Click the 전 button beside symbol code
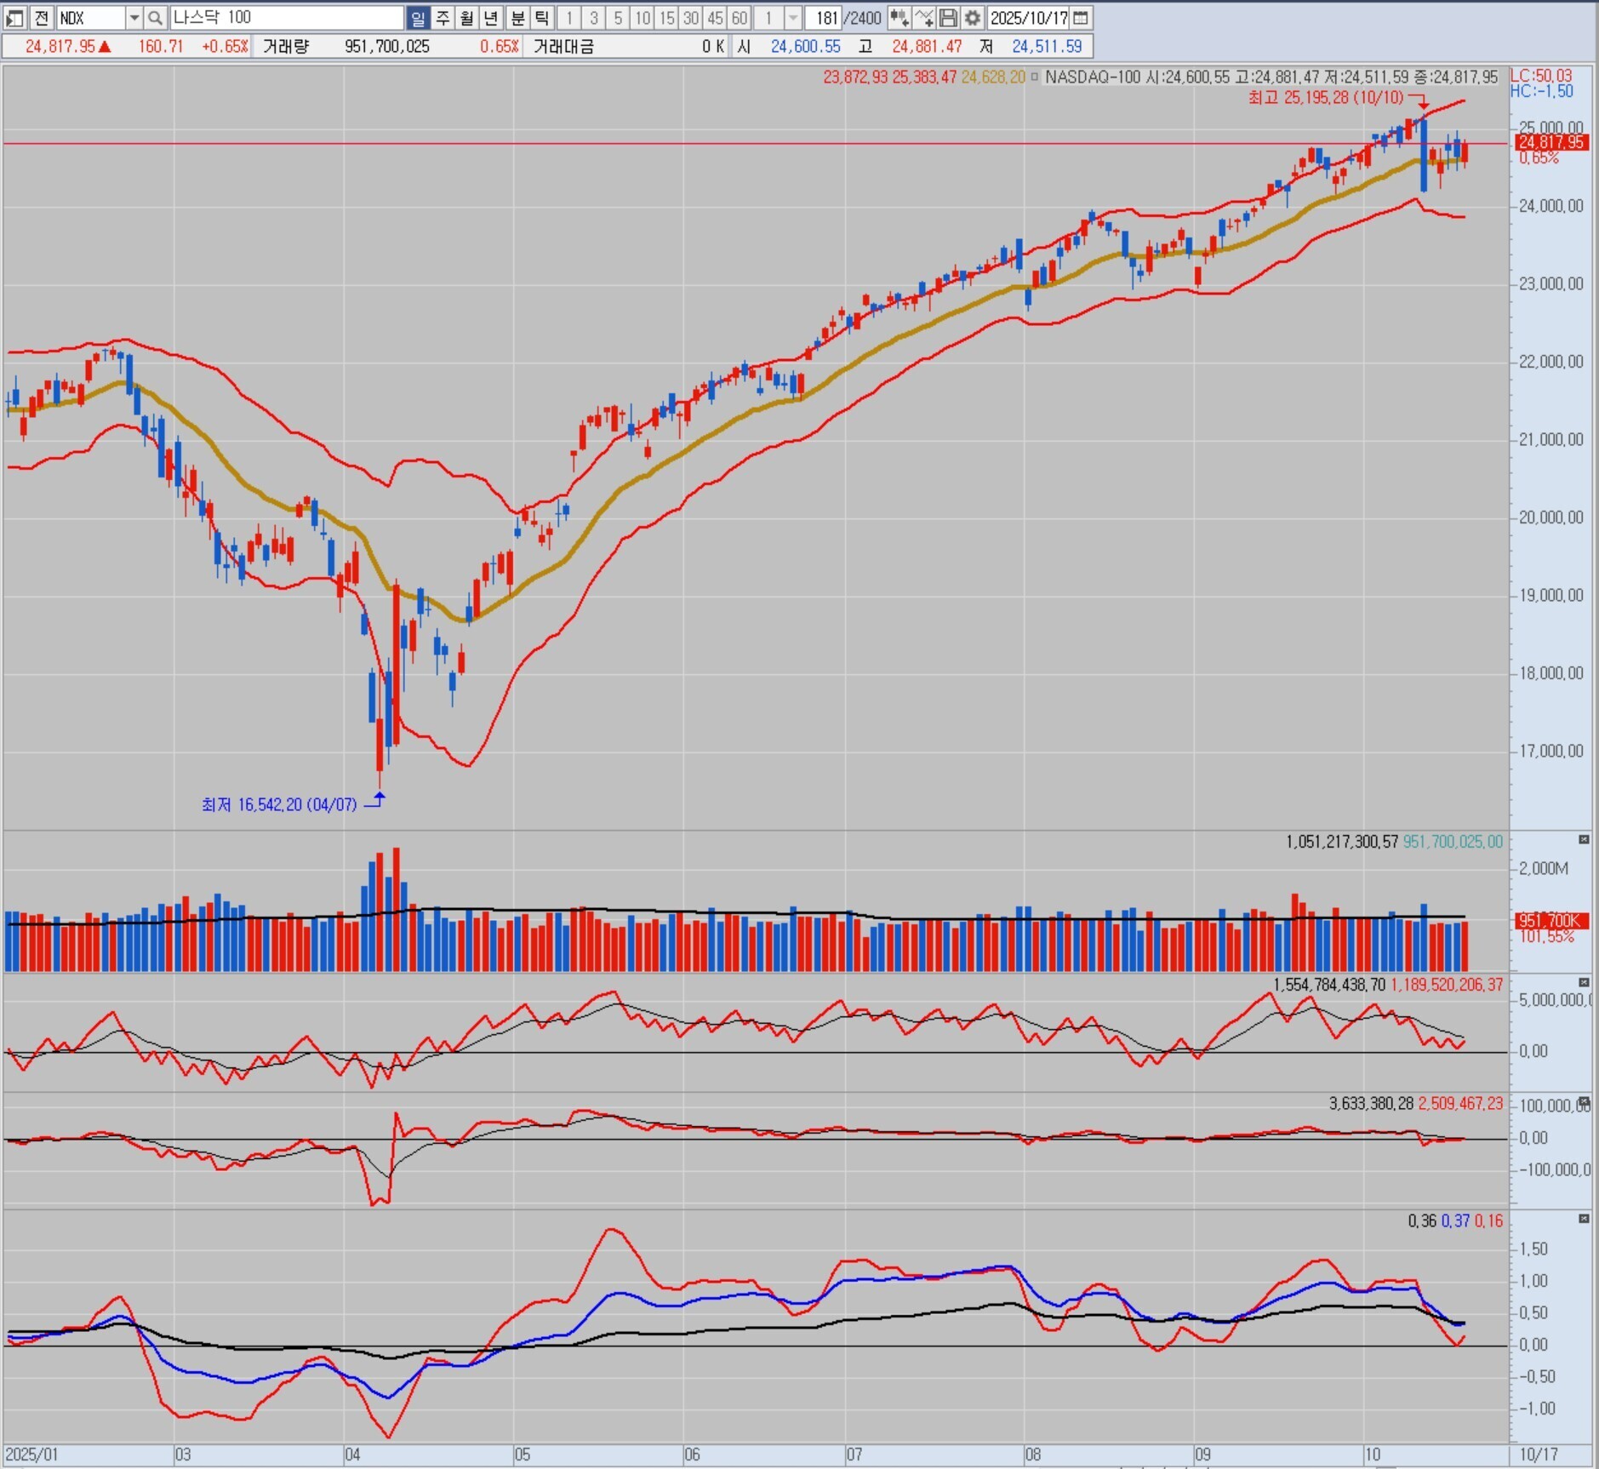This screenshot has width=1599, height=1469. 42,18
